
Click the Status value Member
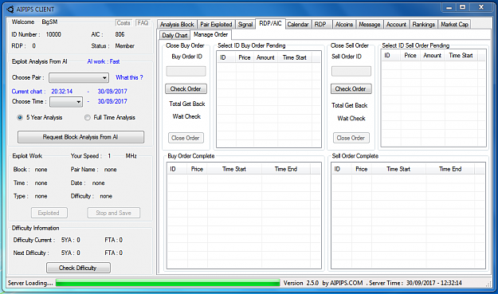[x=125, y=45]
